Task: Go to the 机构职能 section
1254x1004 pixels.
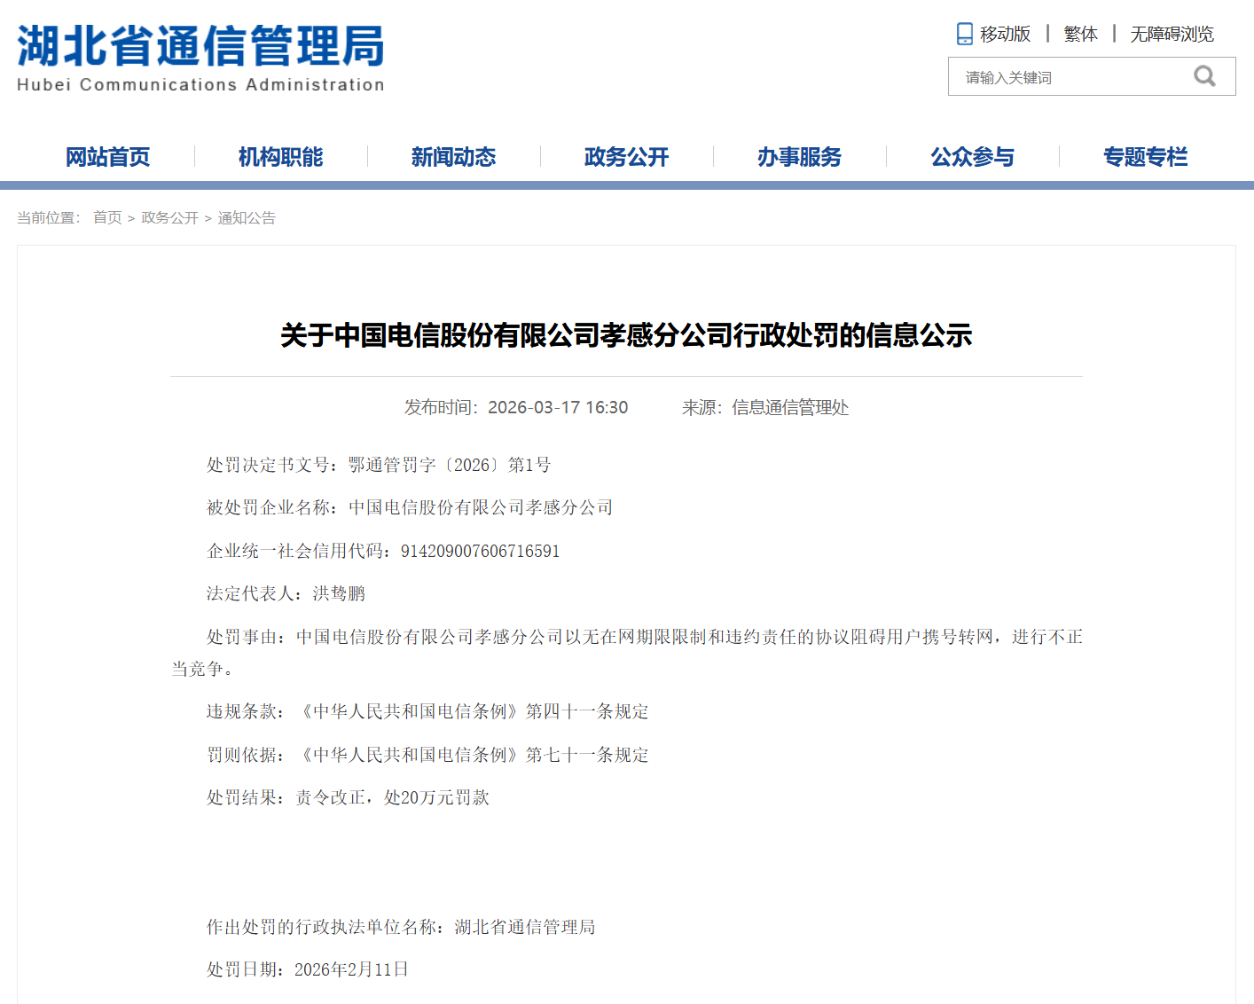Action: pos(281,157)
